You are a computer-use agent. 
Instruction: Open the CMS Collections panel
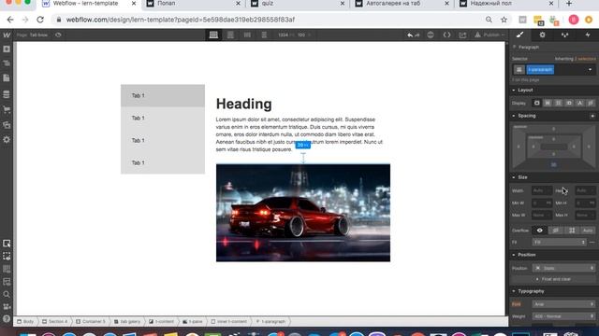7,94
